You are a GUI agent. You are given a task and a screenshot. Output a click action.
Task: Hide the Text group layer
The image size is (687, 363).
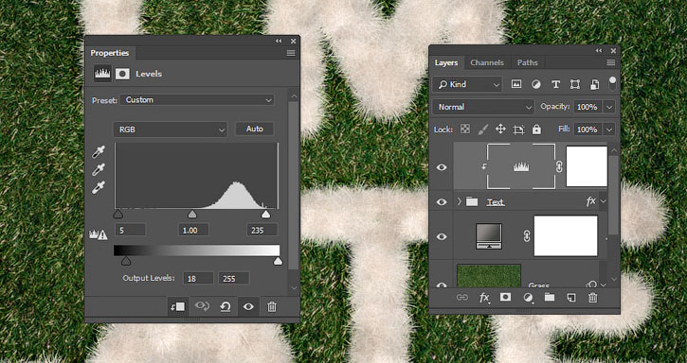[442, 202]
